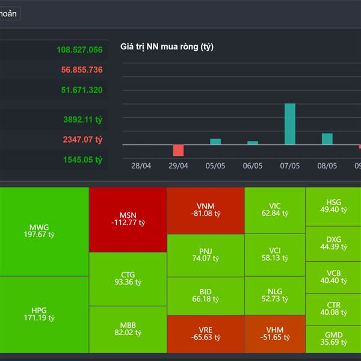Select the green 08/05 chart bar
Image resolution: width=361 pixels, height=361 pixels.
coord(327,139)
